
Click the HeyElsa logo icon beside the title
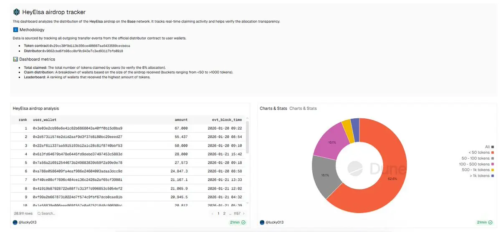point(16,12)
